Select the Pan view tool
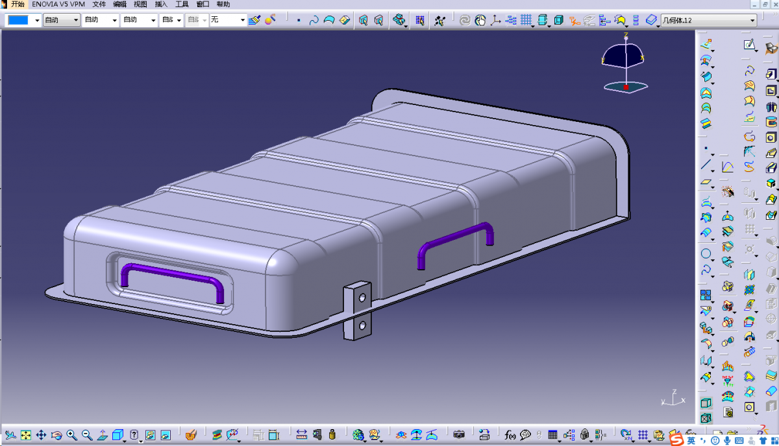Image resolution: width=779 pixels, height=446 pixels. coord(41,434)
